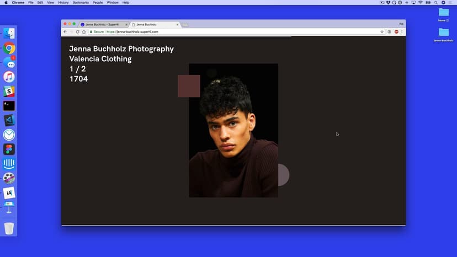This screenshot has width=457, height=257.
Task: Open the Bookmarks menu
Action: click(81, 3)
